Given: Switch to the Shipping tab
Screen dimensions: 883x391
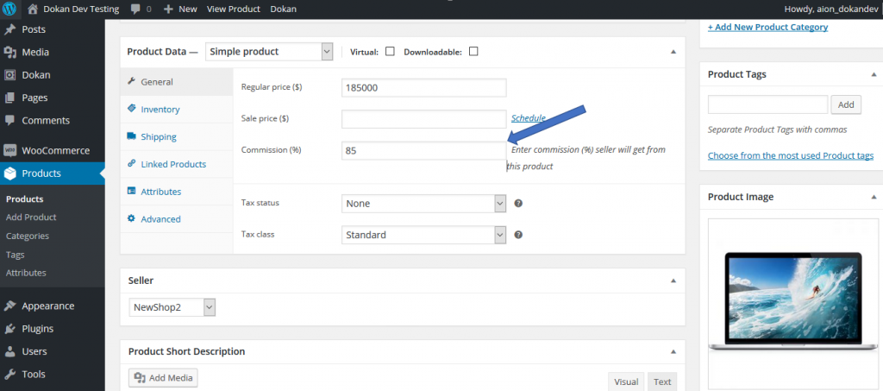Looking at the screenshot, I should [x=176, y=137].
